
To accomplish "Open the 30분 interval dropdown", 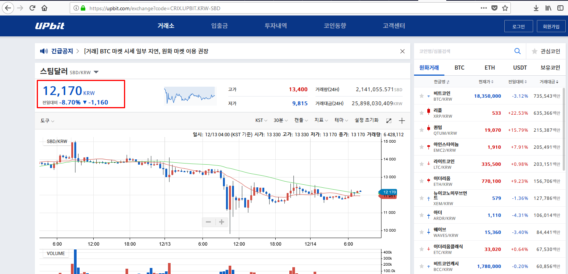I will [x=281, y=120].
